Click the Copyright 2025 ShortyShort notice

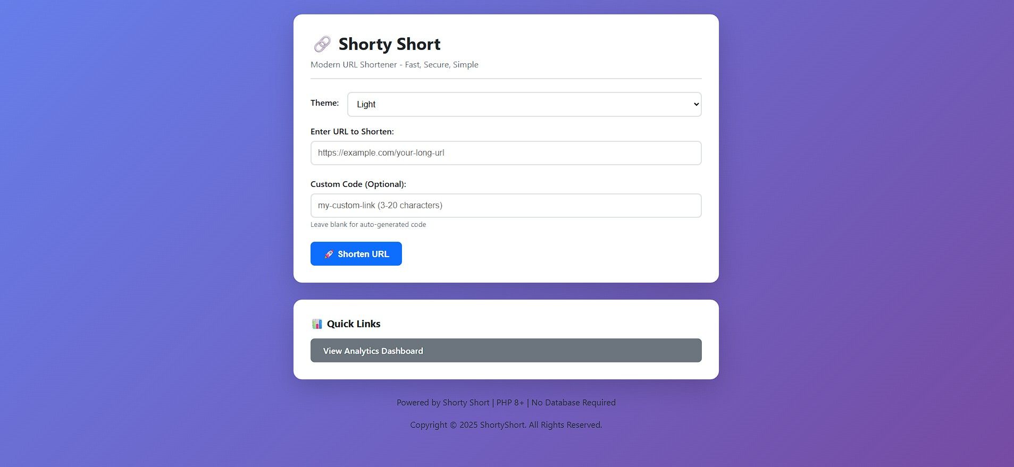506,425
